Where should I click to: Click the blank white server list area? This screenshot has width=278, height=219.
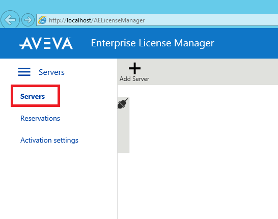pos(204,152)
